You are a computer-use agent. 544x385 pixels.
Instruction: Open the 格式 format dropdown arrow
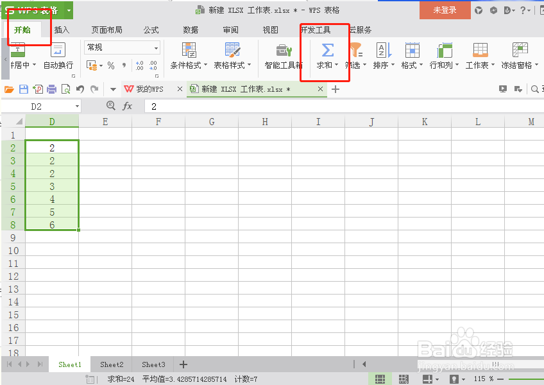tap(420, 64)
